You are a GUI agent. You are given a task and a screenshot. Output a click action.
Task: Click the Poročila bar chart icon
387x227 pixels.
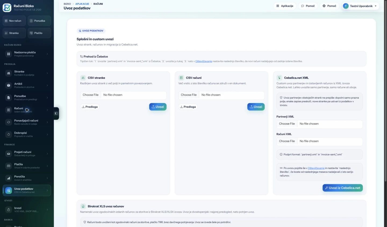[9, 178]
